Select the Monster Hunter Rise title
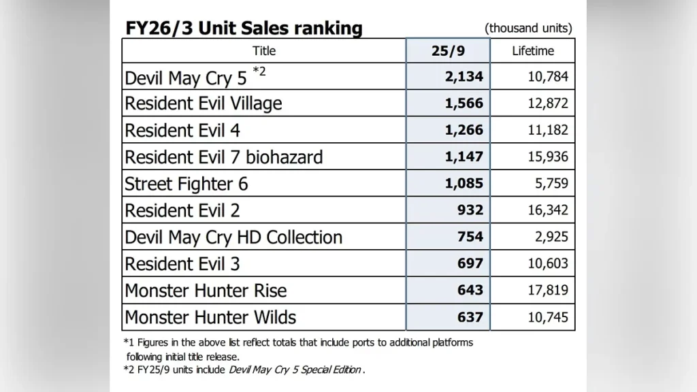The height and width of the screenshot is (392, 697). tap(206, 291)
